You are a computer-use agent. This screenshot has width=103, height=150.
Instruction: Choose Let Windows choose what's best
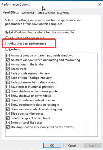click(x=7, y=32)
